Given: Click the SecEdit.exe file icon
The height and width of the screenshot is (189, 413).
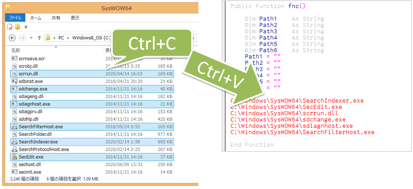Looking at the screenshot, I should click(14, 157).
